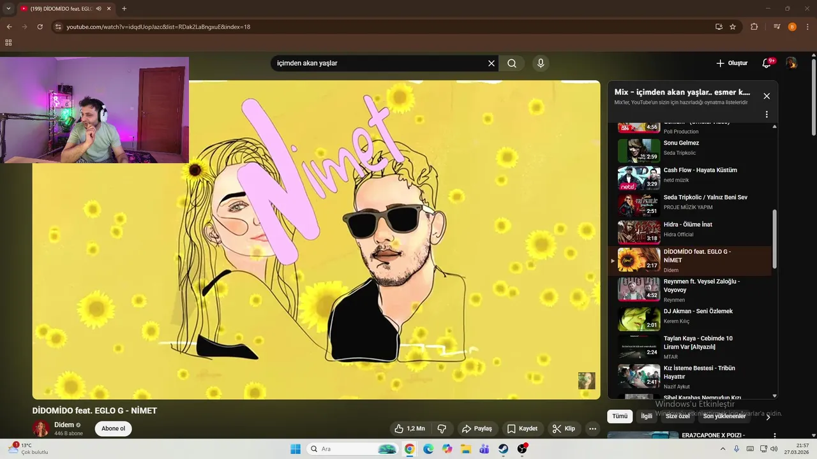Share the video via Paylaş

pos(477,428)
